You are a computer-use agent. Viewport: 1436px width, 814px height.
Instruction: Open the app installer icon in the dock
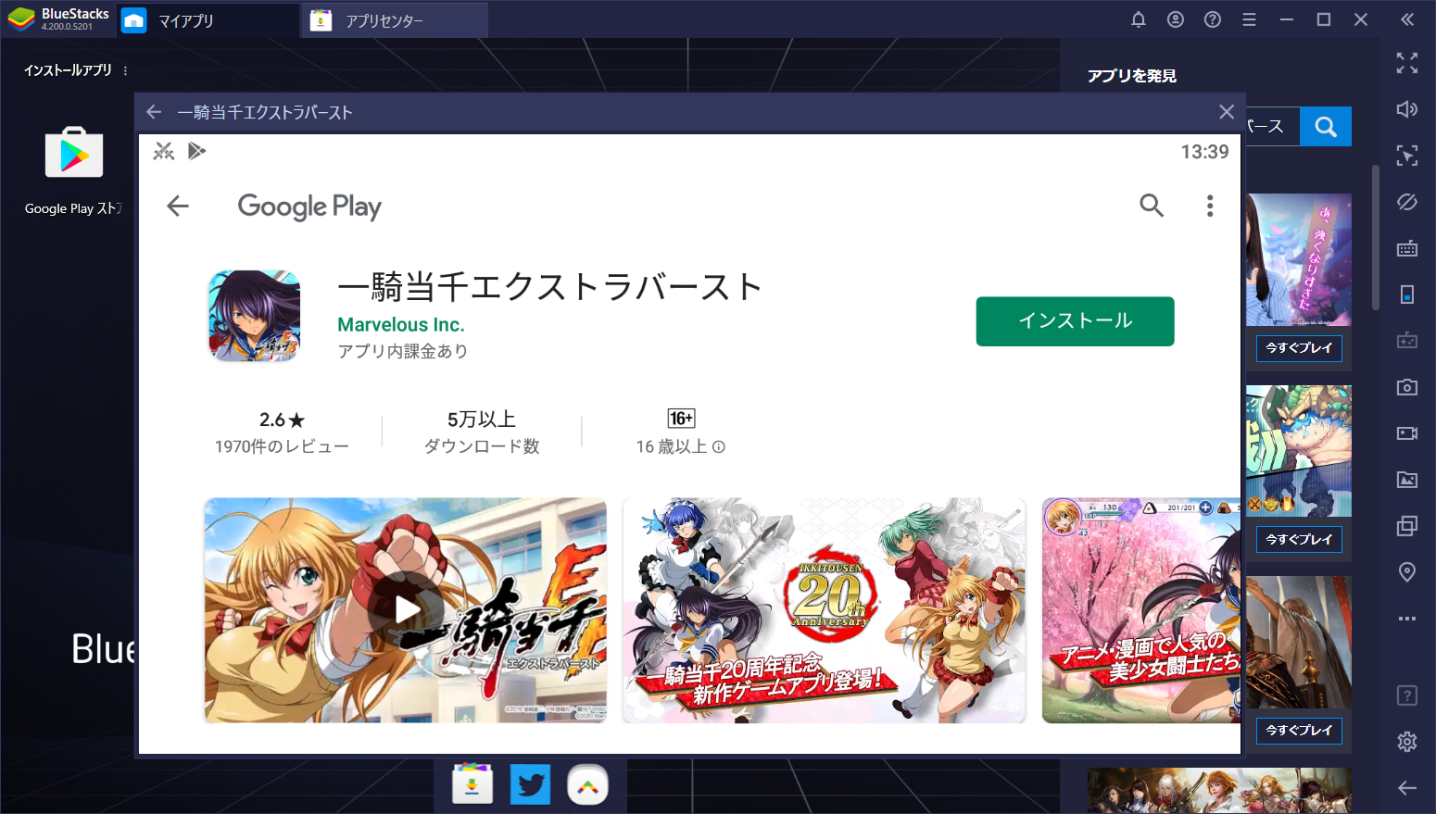(472, 785)
